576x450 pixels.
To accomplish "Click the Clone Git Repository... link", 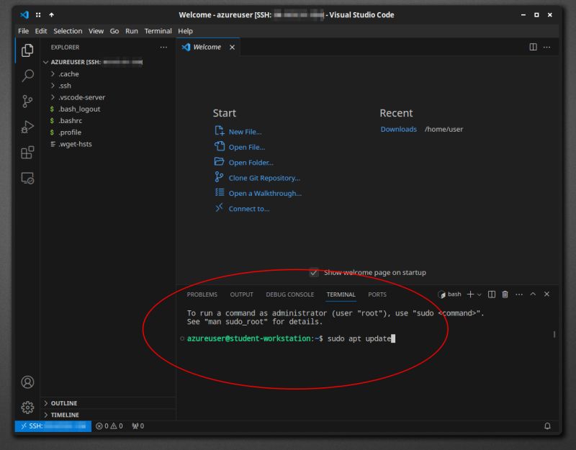I will pos(264,178).
